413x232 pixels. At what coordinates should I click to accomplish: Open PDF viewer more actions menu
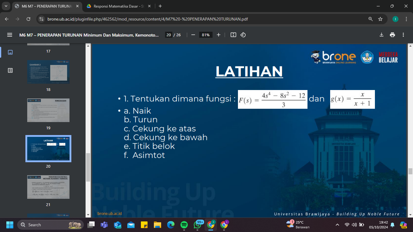click(x=403, y=35)
